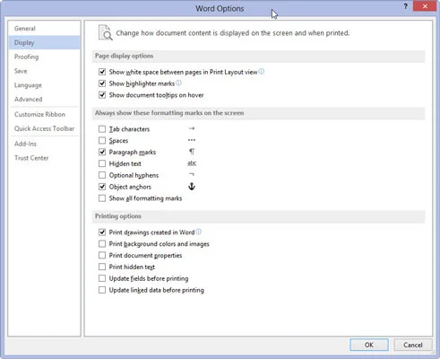The width and height of the screenshot is (440, 359).
Task: Click the arrow symbol beside Tab characters
Action: (192, 128)
